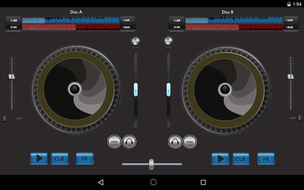Tap the center of Disc A turntable
The image size is (304, 190).
click(x=75, y=89)
